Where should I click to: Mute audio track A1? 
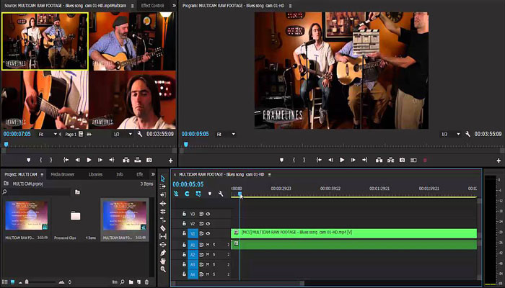point(208,245)
